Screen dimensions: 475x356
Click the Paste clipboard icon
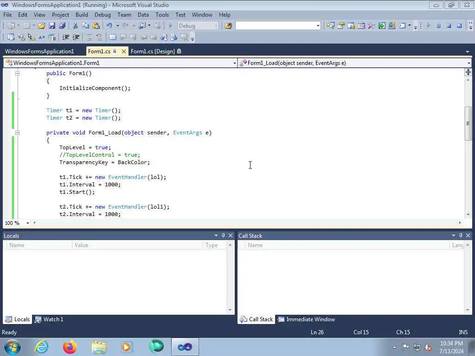point(96,26)
